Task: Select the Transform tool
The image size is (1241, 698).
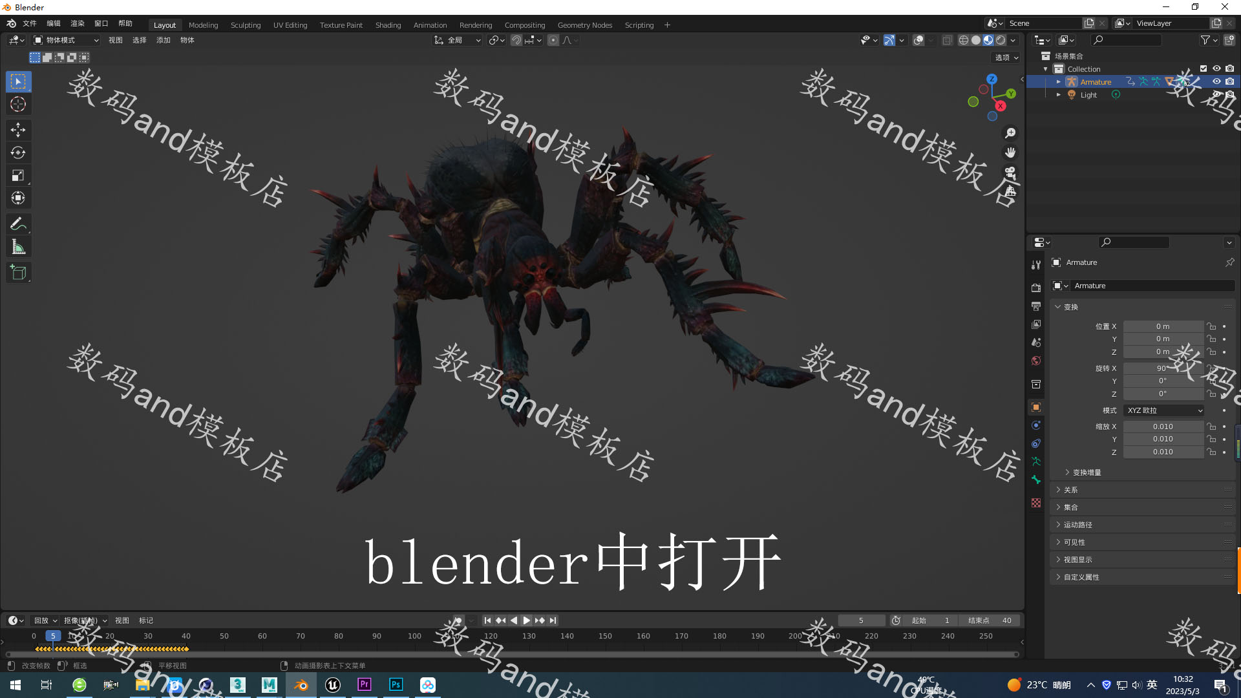Action: 18,198
